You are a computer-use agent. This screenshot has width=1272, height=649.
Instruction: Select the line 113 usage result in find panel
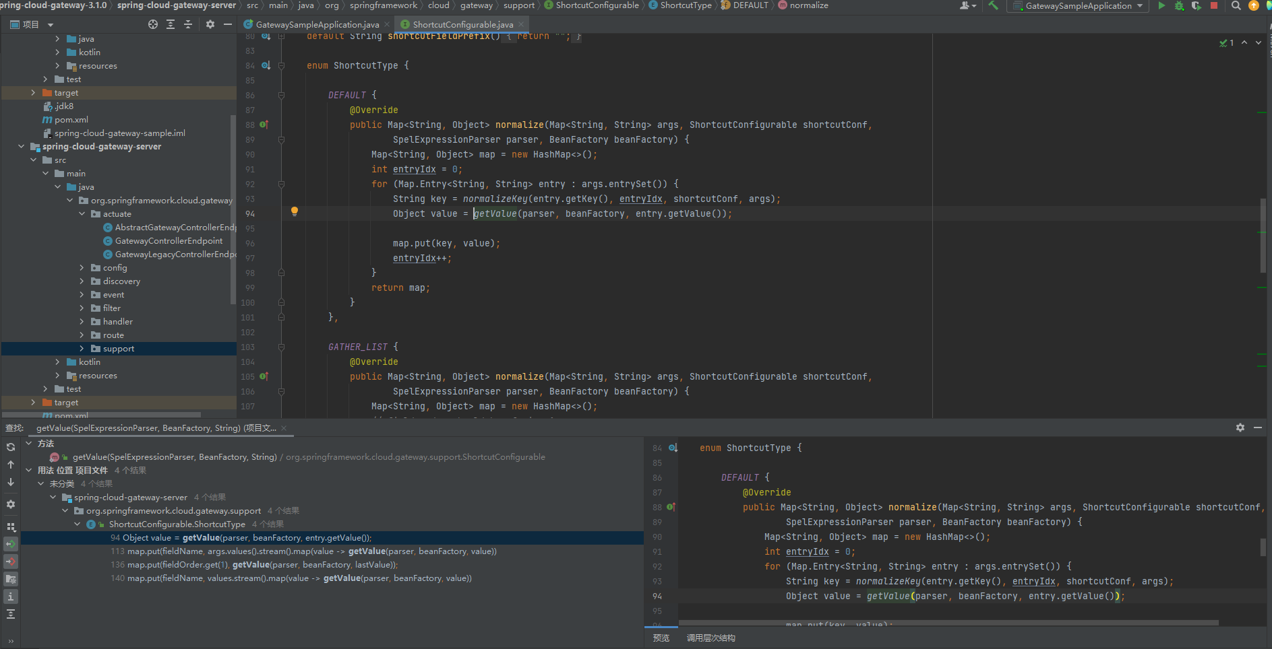click(303, 551)
